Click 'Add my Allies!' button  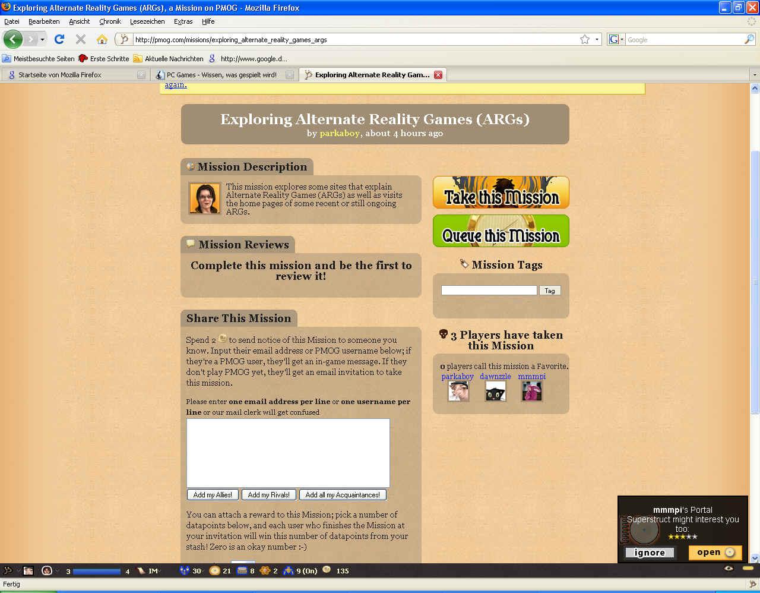[213, 494]
